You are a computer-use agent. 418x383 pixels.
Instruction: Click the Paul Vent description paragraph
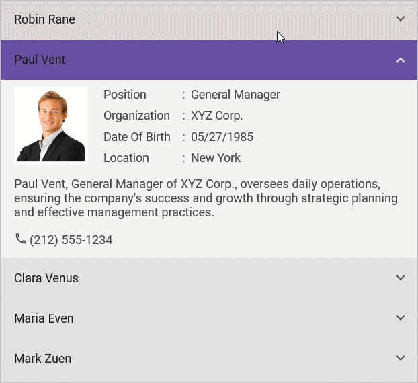(x=206, y=198)
